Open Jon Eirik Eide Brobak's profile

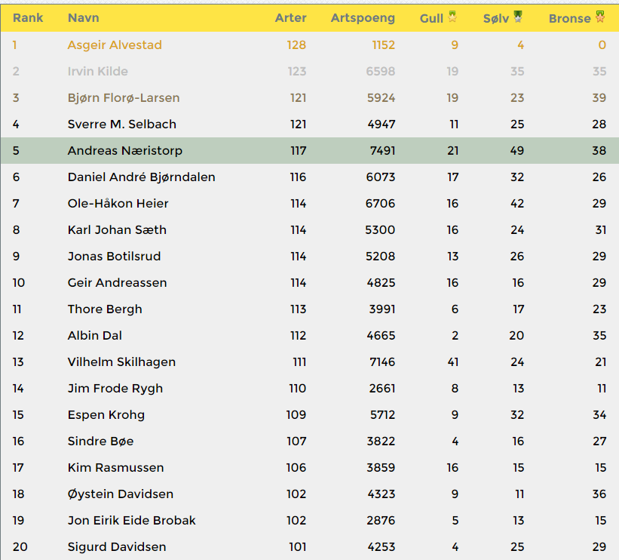[x=131, y=521]
